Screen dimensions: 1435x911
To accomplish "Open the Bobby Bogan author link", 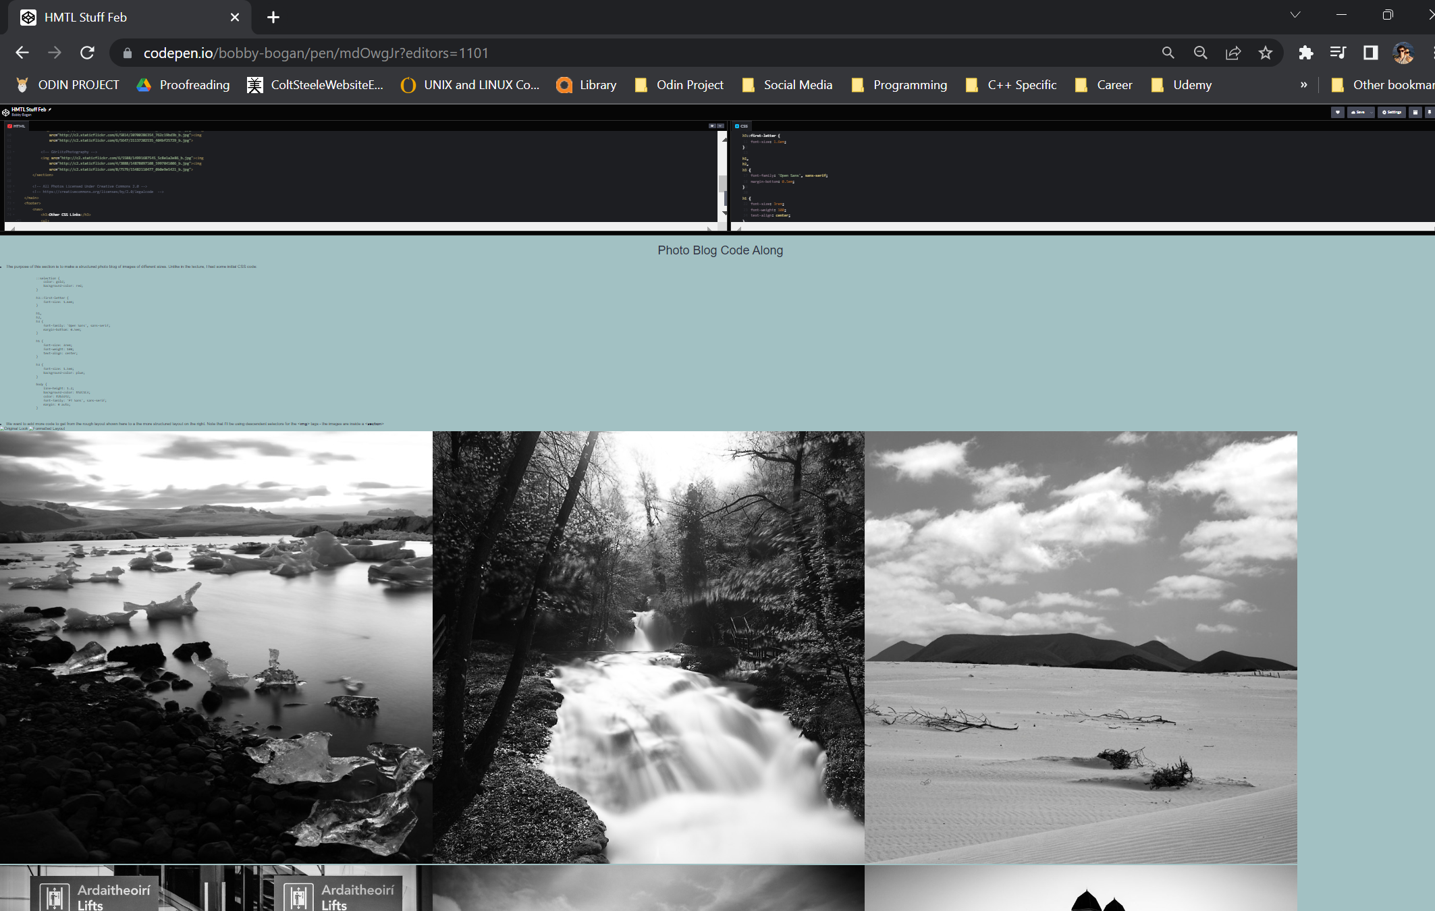I will (21, 115).
